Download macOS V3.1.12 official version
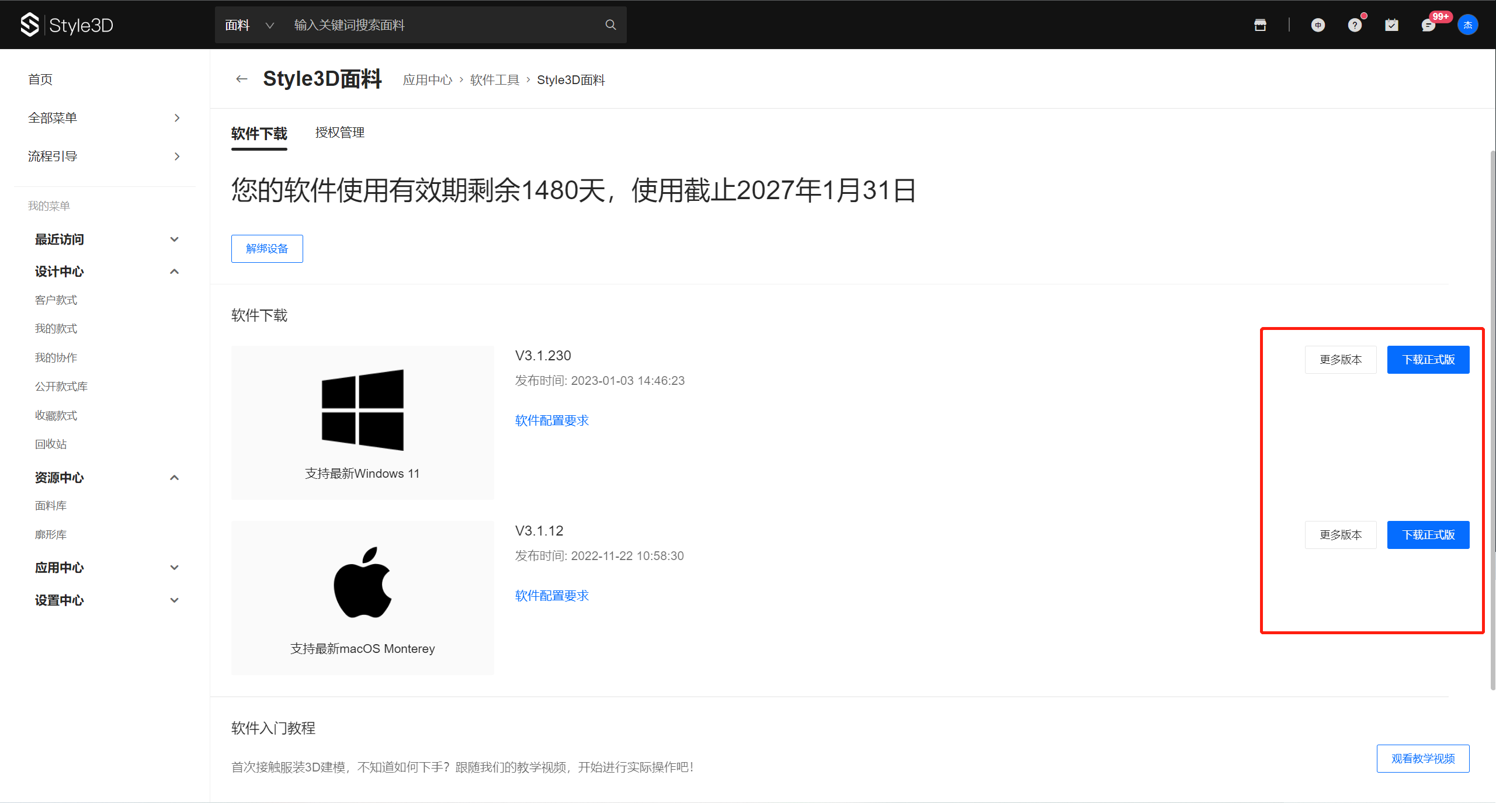1496x803 pixels. click(x=1428, y=535)
